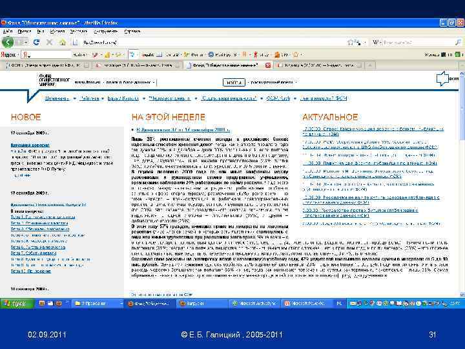Click the НОВОЕ heading
The width and height of the screenshot is (465, 349).
point(26,117)
